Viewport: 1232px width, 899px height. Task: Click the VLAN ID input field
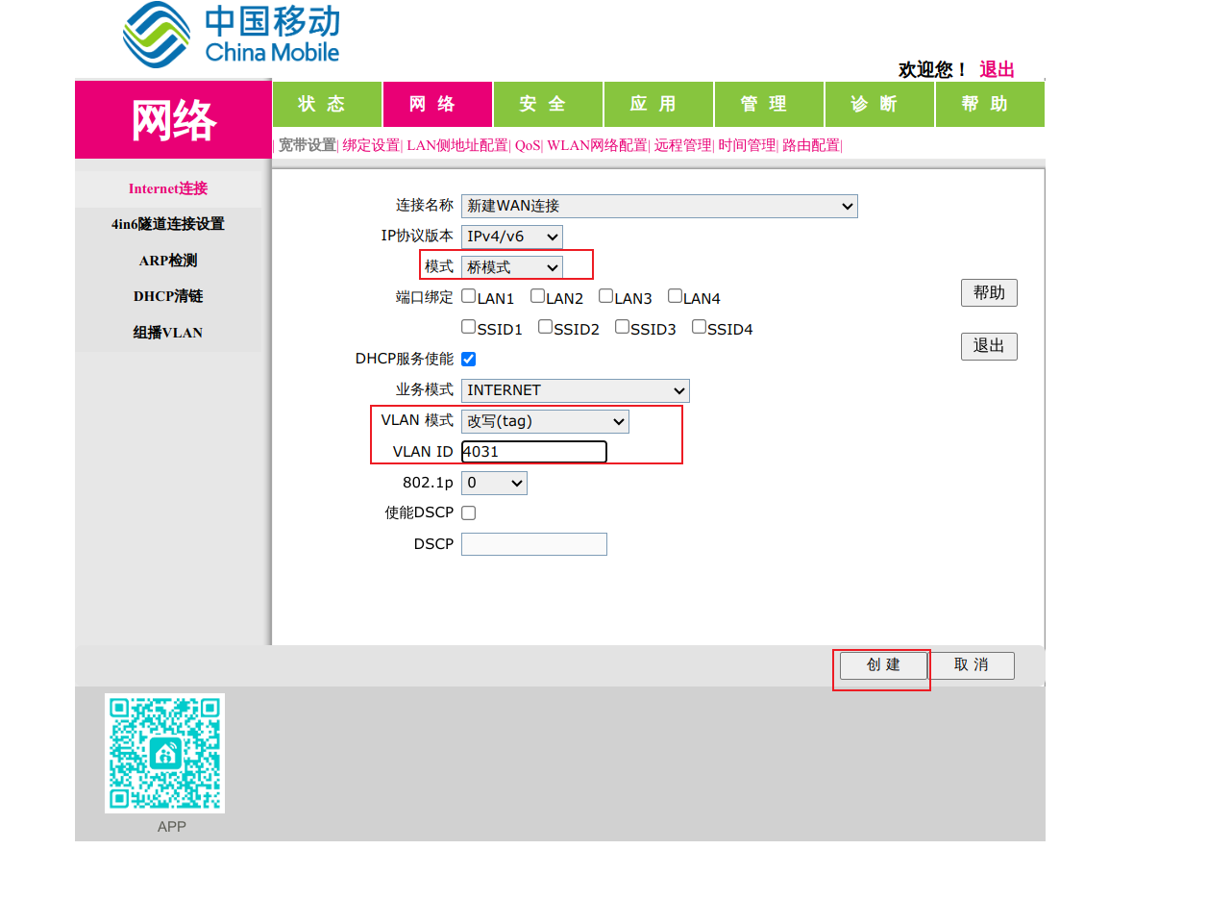coord(533,452)
